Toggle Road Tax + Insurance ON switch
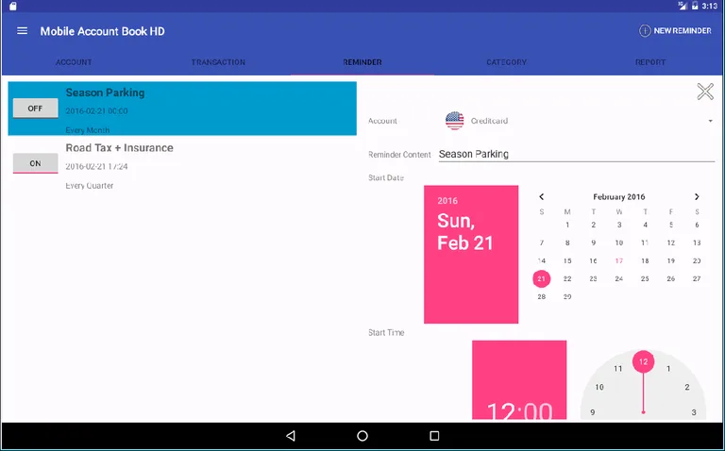This screenshot has height=451, width=725. pos(35,163)
